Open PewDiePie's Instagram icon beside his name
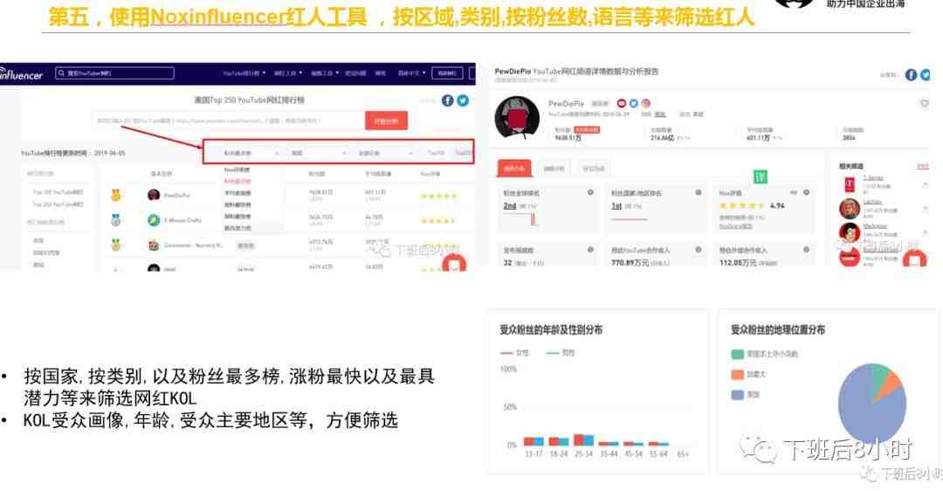943x491 pixels. pos(645,103)
